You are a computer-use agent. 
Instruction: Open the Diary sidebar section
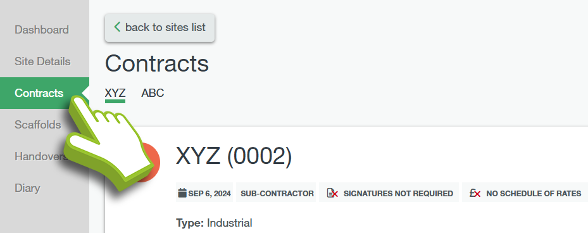click(x=27, y=187)
